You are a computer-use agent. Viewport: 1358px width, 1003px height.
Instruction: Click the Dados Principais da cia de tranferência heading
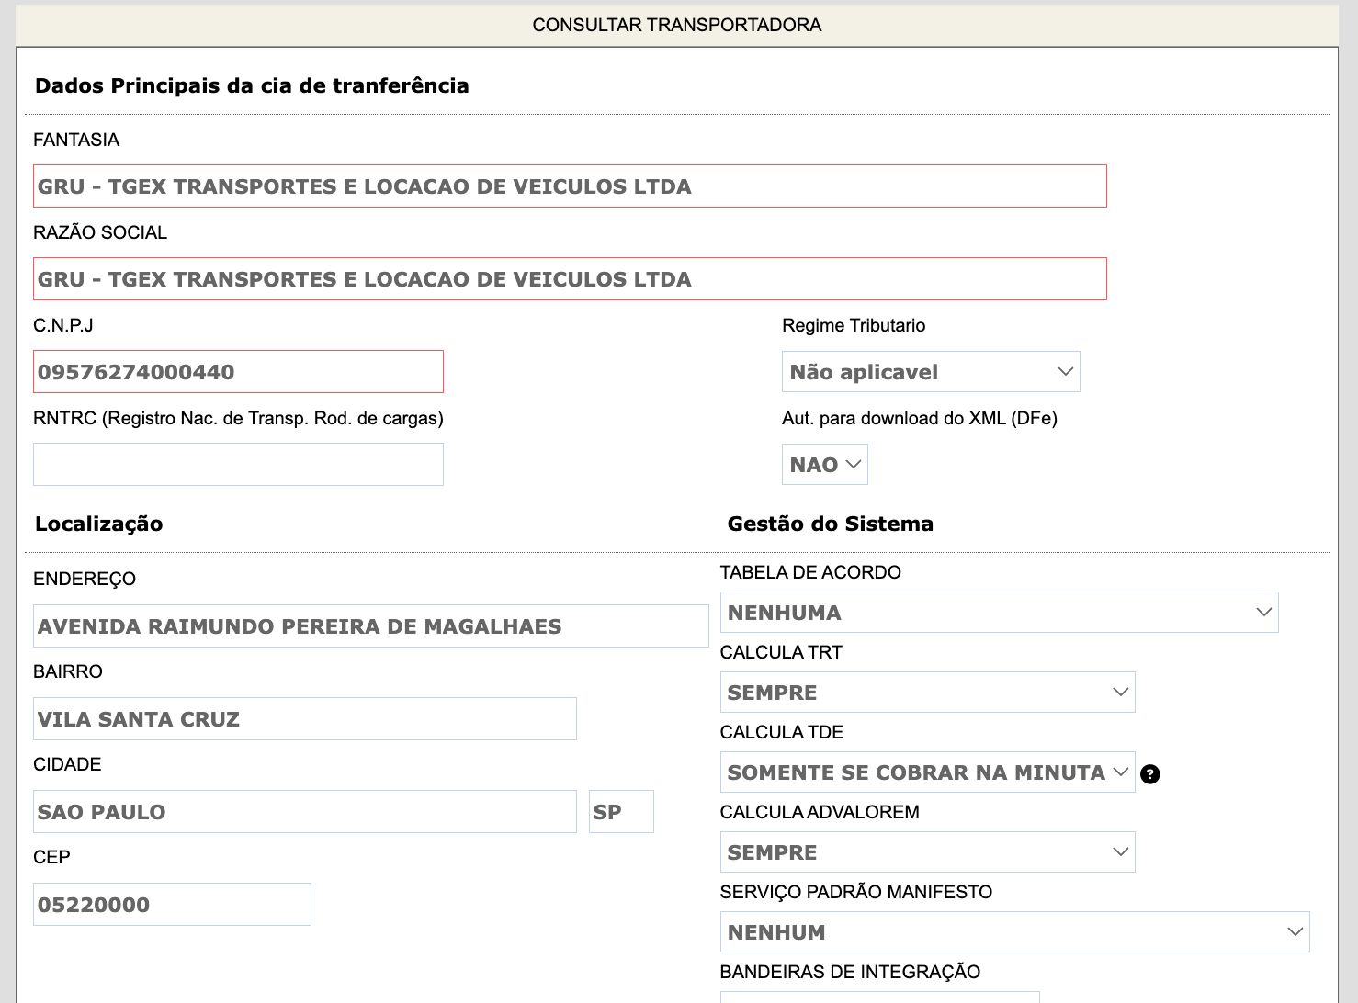[x=252, y=85]
